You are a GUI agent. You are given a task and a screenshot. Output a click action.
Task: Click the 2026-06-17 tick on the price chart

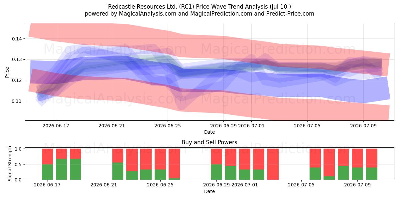pyautogui.click(x=56, y=126)
